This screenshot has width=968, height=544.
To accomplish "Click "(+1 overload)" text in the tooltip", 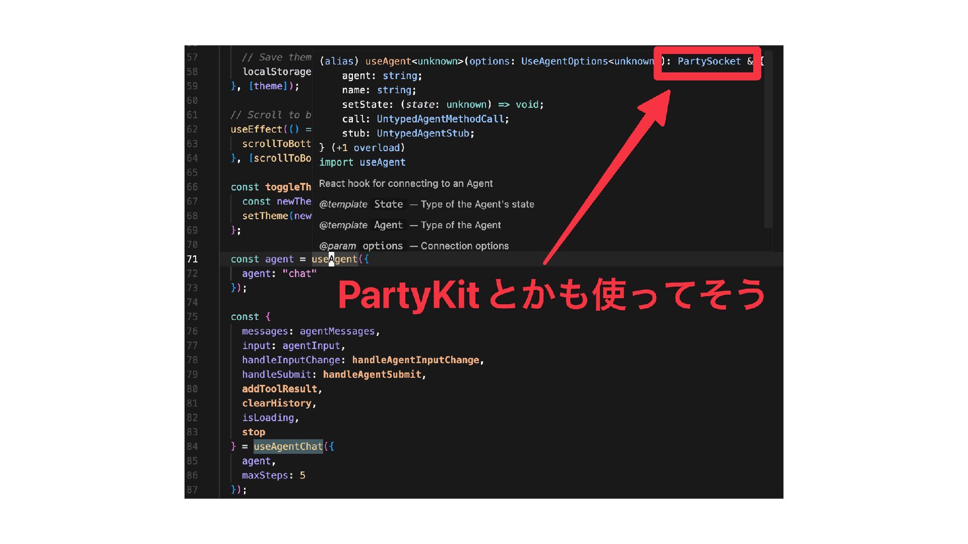I will coord(368,148).
